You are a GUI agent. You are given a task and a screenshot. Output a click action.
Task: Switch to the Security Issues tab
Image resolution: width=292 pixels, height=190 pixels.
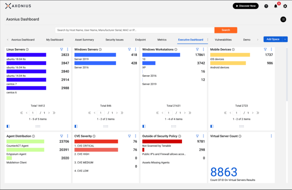[115, 40]
